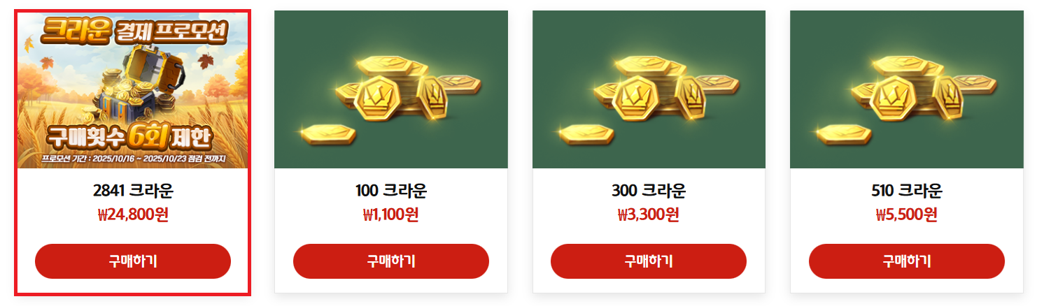
Task: Buy the 100 크라운 package
Action: [390, 261]
